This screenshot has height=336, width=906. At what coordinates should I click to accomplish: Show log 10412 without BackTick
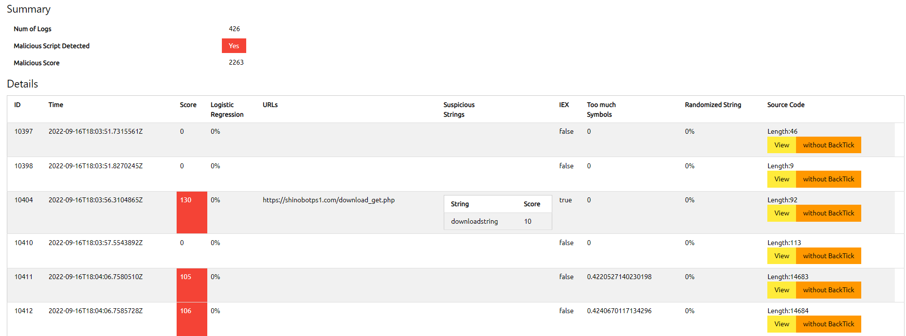pos(828,324)
